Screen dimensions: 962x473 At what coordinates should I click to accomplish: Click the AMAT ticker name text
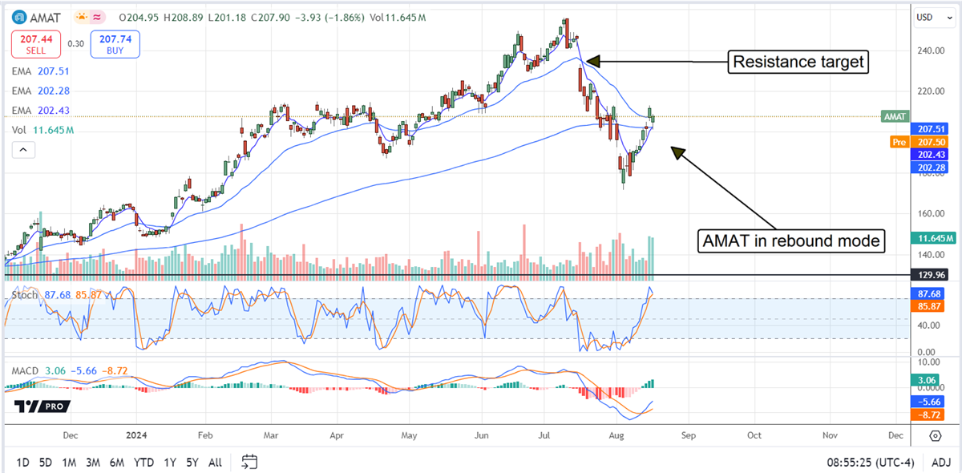point(45,17)
